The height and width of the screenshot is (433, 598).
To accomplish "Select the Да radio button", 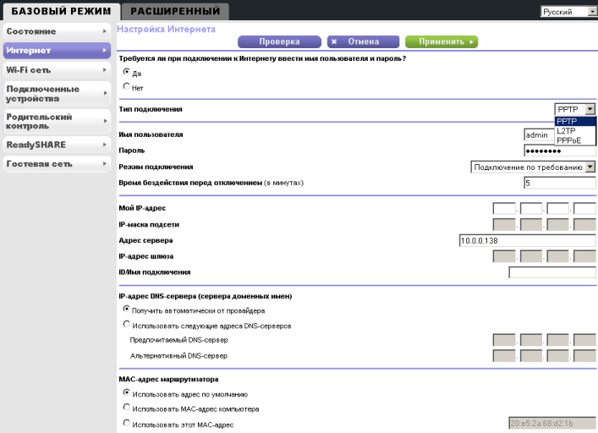I will click(127, 72).
